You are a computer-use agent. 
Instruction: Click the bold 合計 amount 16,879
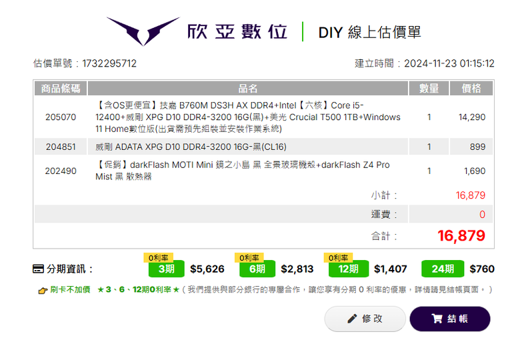[x=461, y=236]
